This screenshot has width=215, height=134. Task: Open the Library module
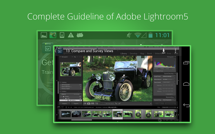pos(124,54)
